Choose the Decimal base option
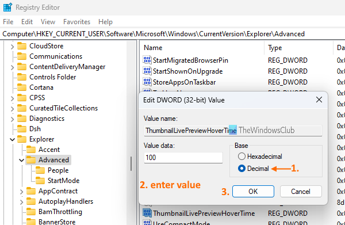The width and height of the screenshot is (345, 225). [254, 169]
